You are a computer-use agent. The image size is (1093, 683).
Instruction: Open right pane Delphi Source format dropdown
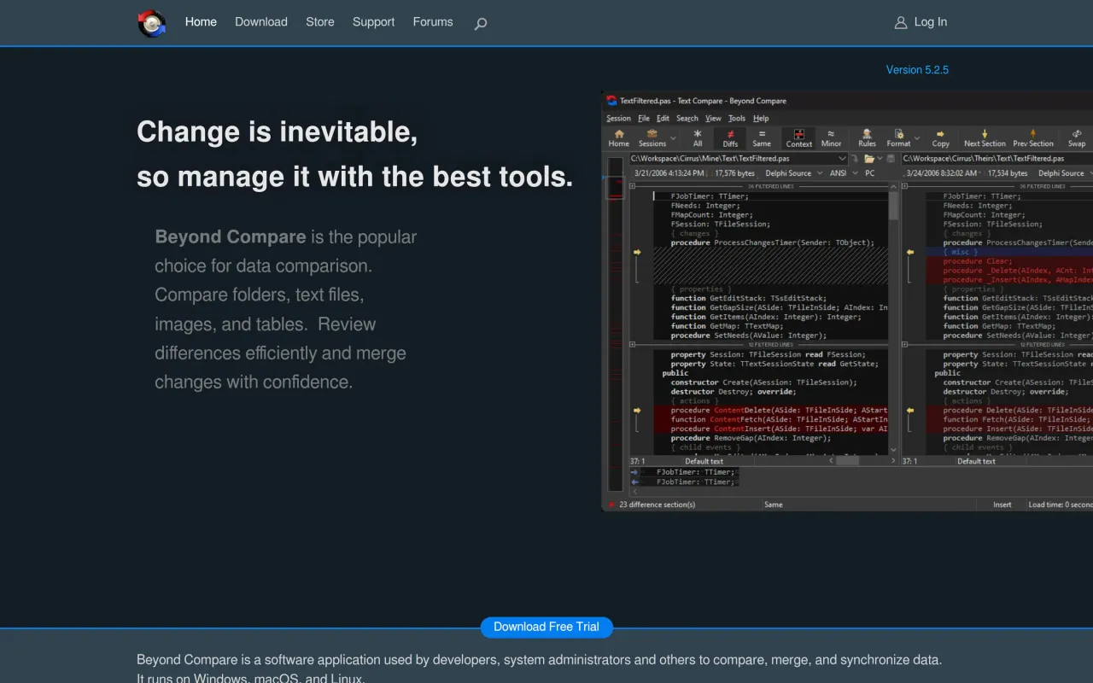pos(1091,173)
